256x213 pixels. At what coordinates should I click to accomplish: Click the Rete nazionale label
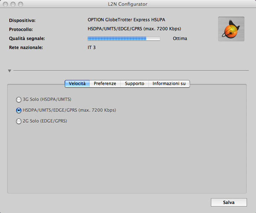(26, 47)
